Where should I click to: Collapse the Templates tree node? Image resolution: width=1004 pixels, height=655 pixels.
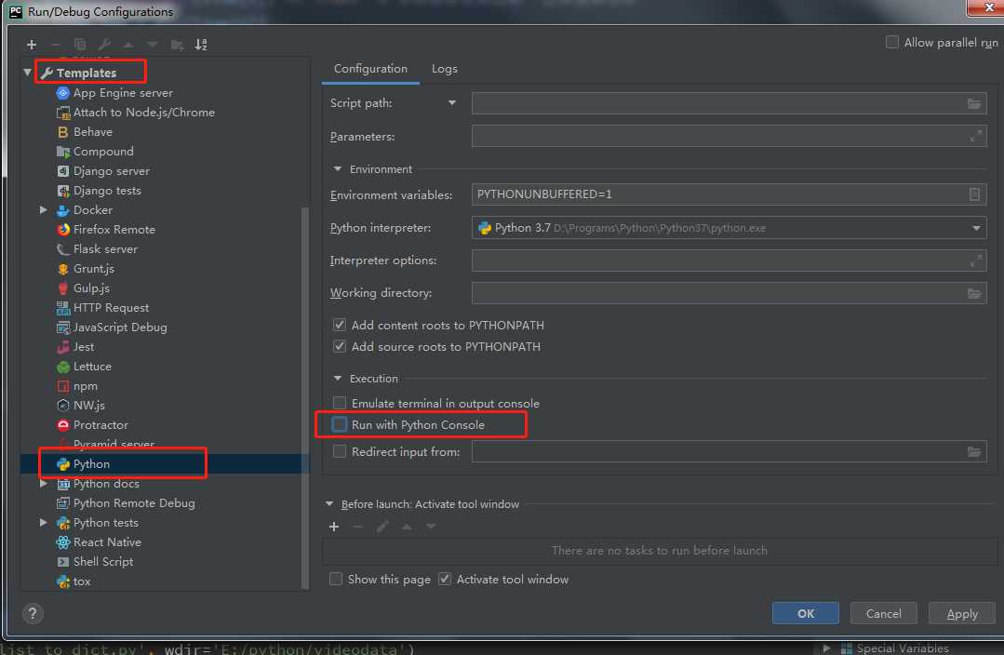coord(28,73)
